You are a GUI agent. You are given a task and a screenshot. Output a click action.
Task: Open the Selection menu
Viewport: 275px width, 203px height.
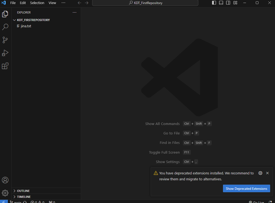(x=37, y=3)
